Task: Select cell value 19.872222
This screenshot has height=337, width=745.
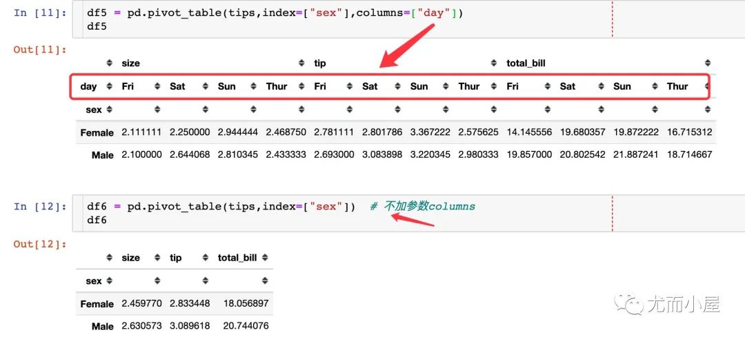Action: point(636,132)
